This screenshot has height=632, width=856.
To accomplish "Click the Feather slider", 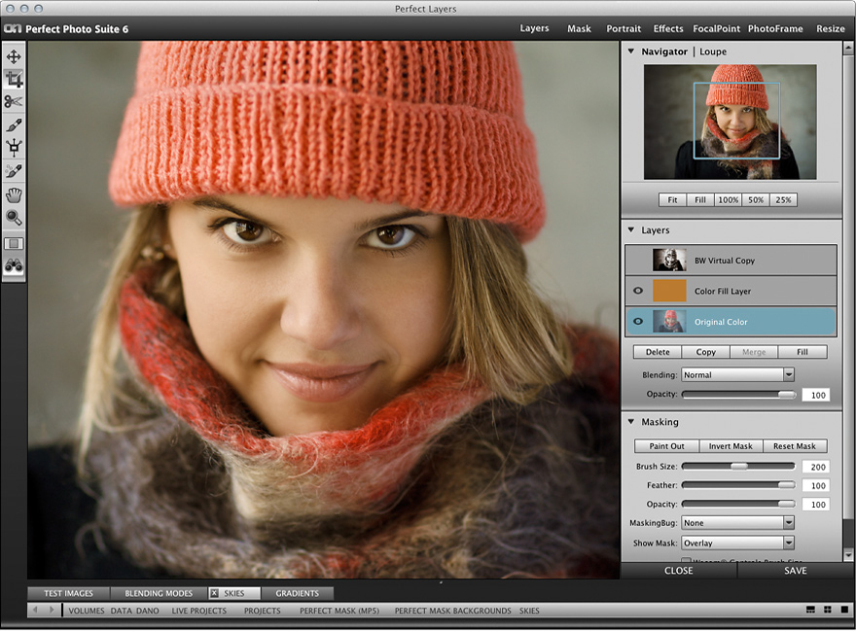I will 738,484.
